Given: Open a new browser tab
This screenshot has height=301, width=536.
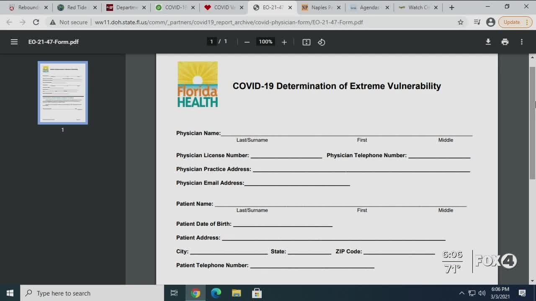Looking at the screenshot, I should tap(451, 8).
